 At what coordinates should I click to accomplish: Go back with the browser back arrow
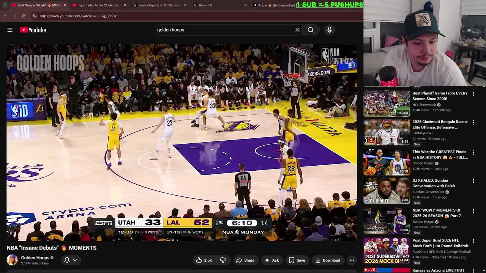pyautogui.click(x=5, y=16)
